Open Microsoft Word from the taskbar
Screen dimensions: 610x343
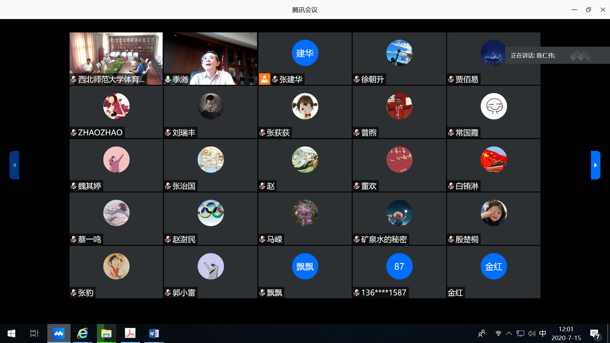point(154,333)
